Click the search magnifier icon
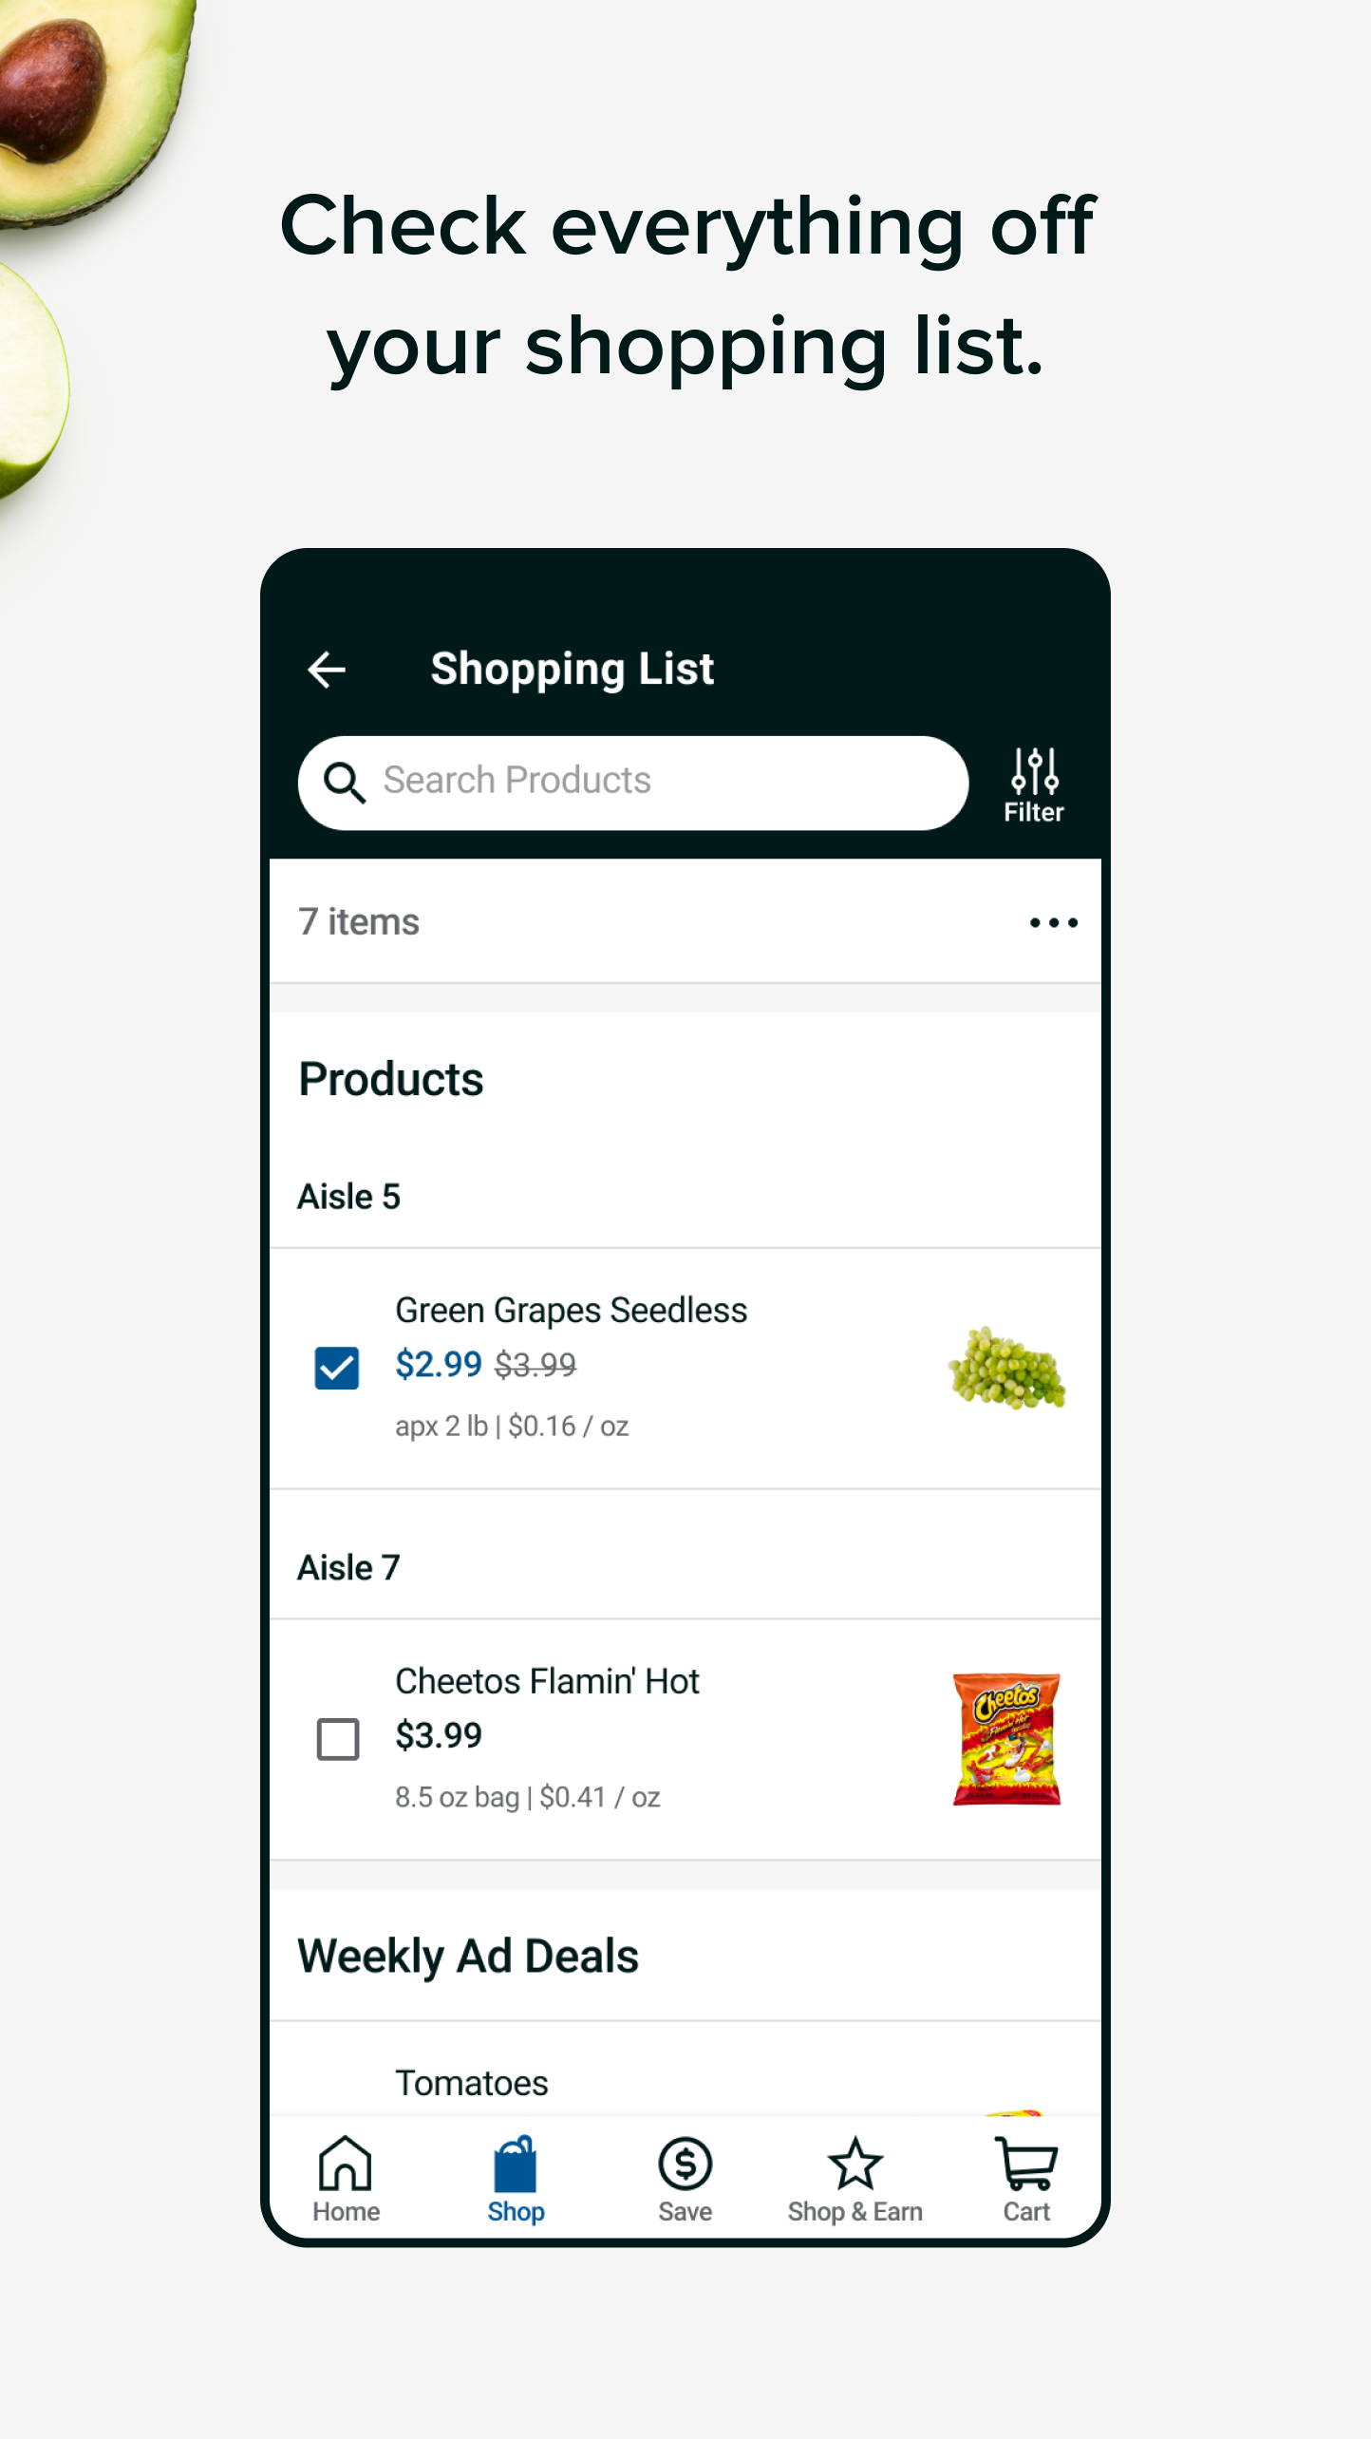 344,783
